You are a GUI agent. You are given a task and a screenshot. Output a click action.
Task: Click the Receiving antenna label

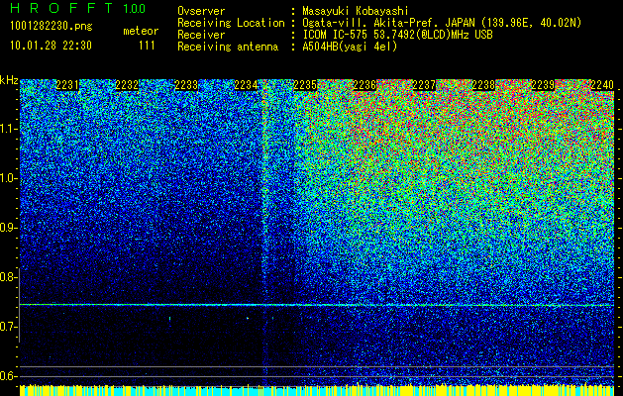(228, 47)
